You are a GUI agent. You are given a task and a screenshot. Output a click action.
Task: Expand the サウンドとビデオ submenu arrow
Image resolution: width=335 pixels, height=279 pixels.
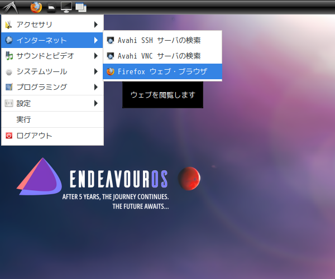[x=96, y=56]
